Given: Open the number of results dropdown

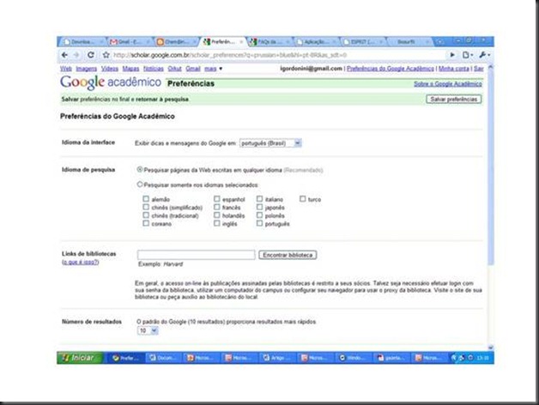Looking at the screenshot, I should click(x=148, y=330).
